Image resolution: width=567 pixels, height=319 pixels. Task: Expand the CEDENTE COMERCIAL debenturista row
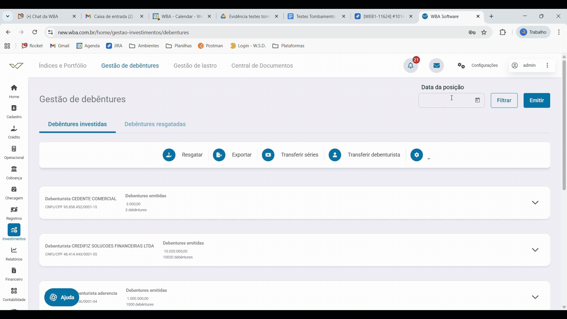[x=535, y=203]
